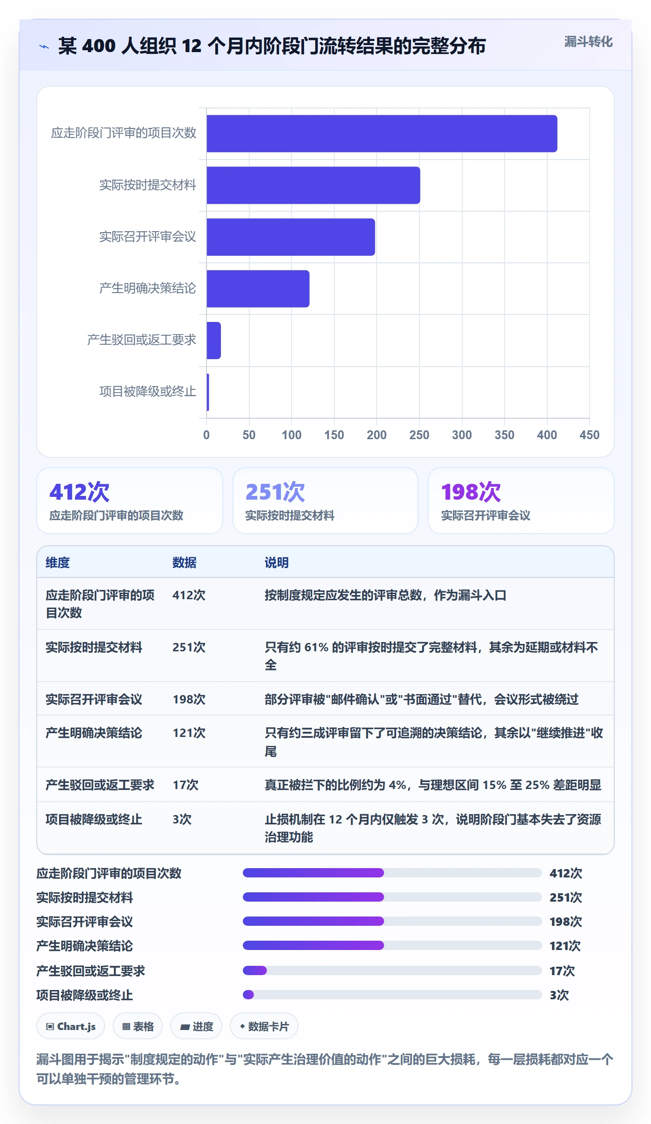Image resolution: width=651 pixels, height=1124 pixels.
Task: Click the 121次 table cell
Action: pyautogui.click(x=189, y=733)
